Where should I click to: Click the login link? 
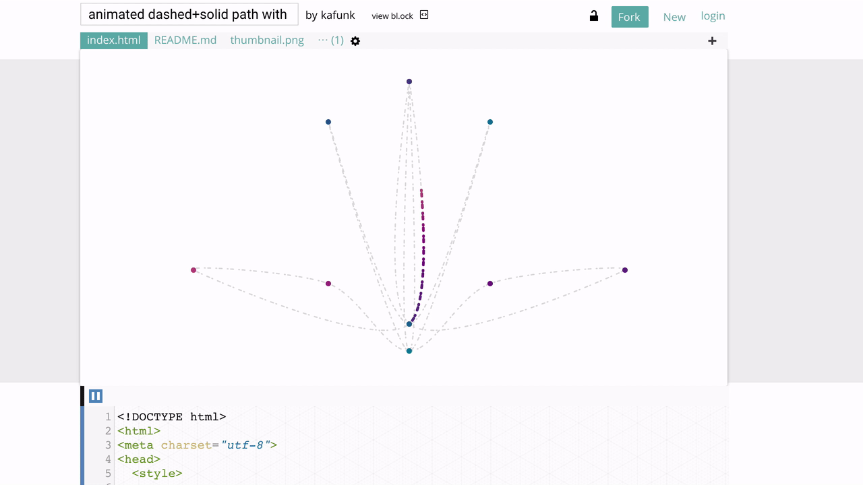[x=713, y=16]
